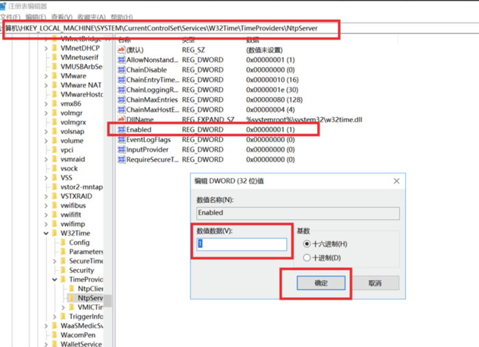The image size is (479, 347).
Task: Open the 查看(V) menu
Action: (x=62, y=17)
